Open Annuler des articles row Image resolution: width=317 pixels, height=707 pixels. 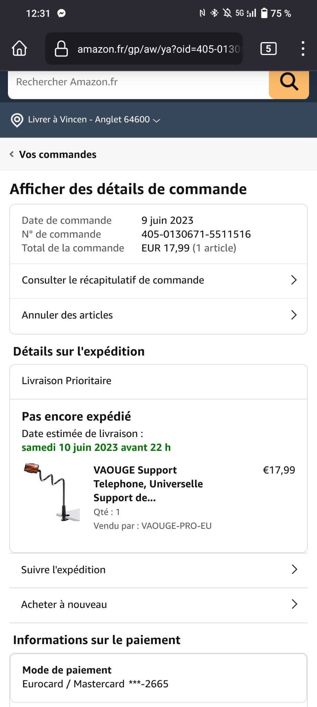pyautogui.click(x=158, y=315)
